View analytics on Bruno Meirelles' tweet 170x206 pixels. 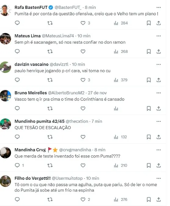(116, 109)
